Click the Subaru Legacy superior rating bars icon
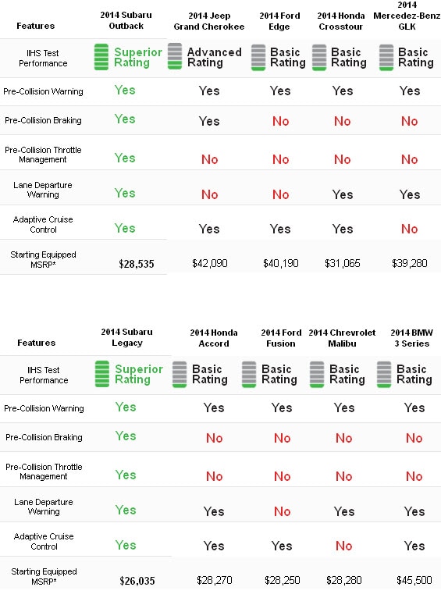441x605 pixels. (102, 374)
